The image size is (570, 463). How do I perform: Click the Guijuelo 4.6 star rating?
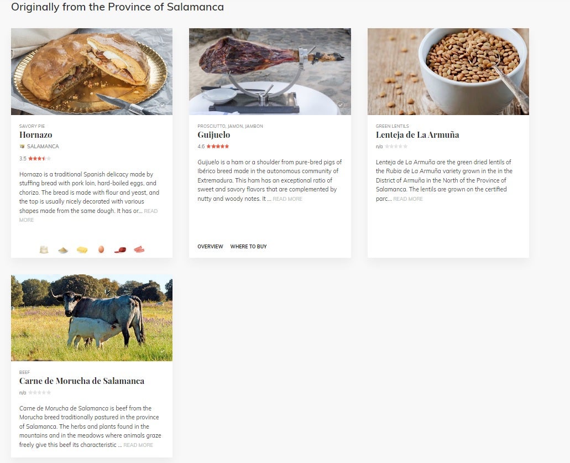point(213,146)
